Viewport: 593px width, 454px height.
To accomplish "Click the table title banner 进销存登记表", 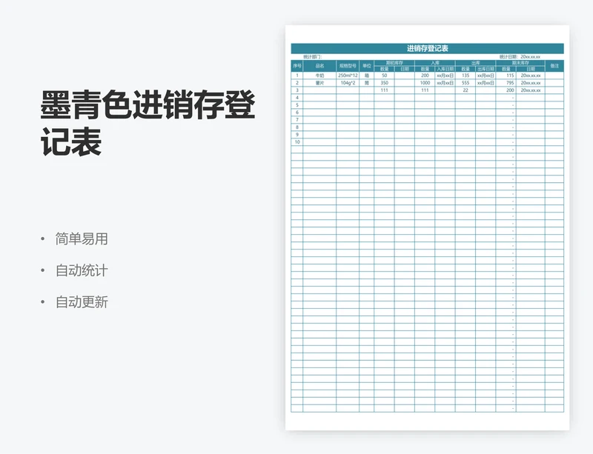I will tap(428, 48).
